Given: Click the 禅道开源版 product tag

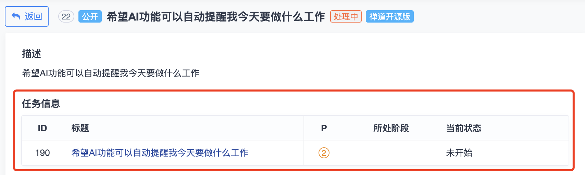Looking at the screenshot, I should click(389, 16).
